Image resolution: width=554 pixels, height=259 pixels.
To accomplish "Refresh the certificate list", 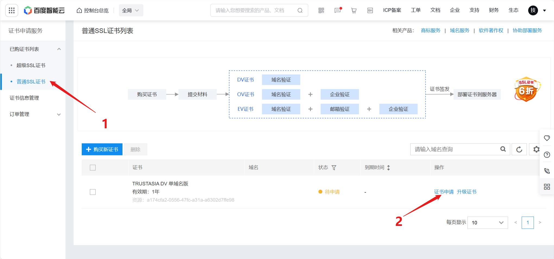I will (x=519, y=149).
